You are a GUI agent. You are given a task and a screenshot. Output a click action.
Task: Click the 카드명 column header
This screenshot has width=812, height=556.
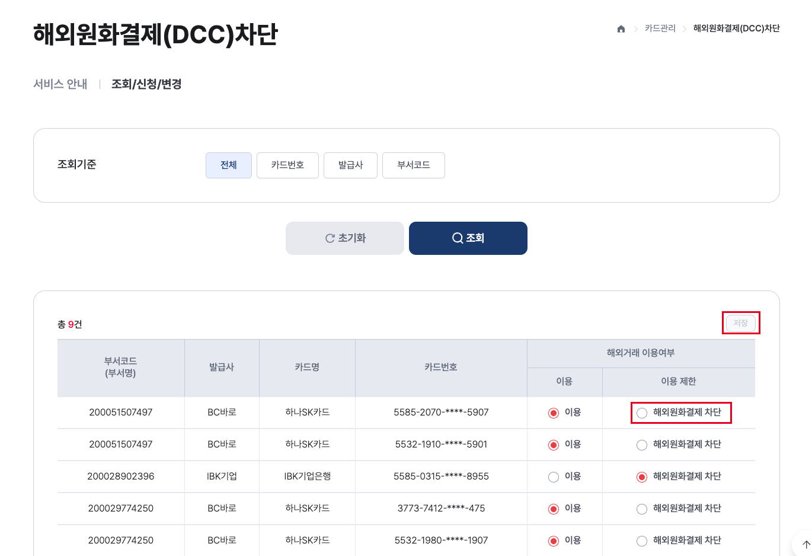click(x=307, y=368)
